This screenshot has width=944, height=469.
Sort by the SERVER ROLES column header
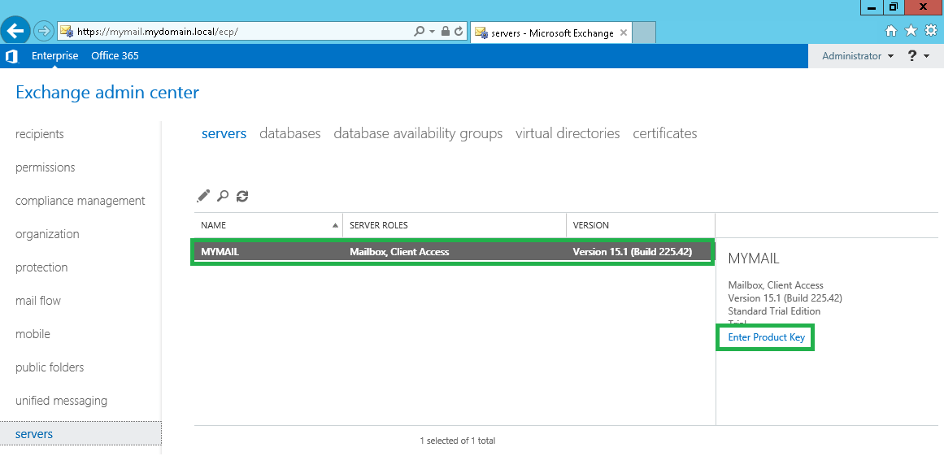tap(455, 225)
